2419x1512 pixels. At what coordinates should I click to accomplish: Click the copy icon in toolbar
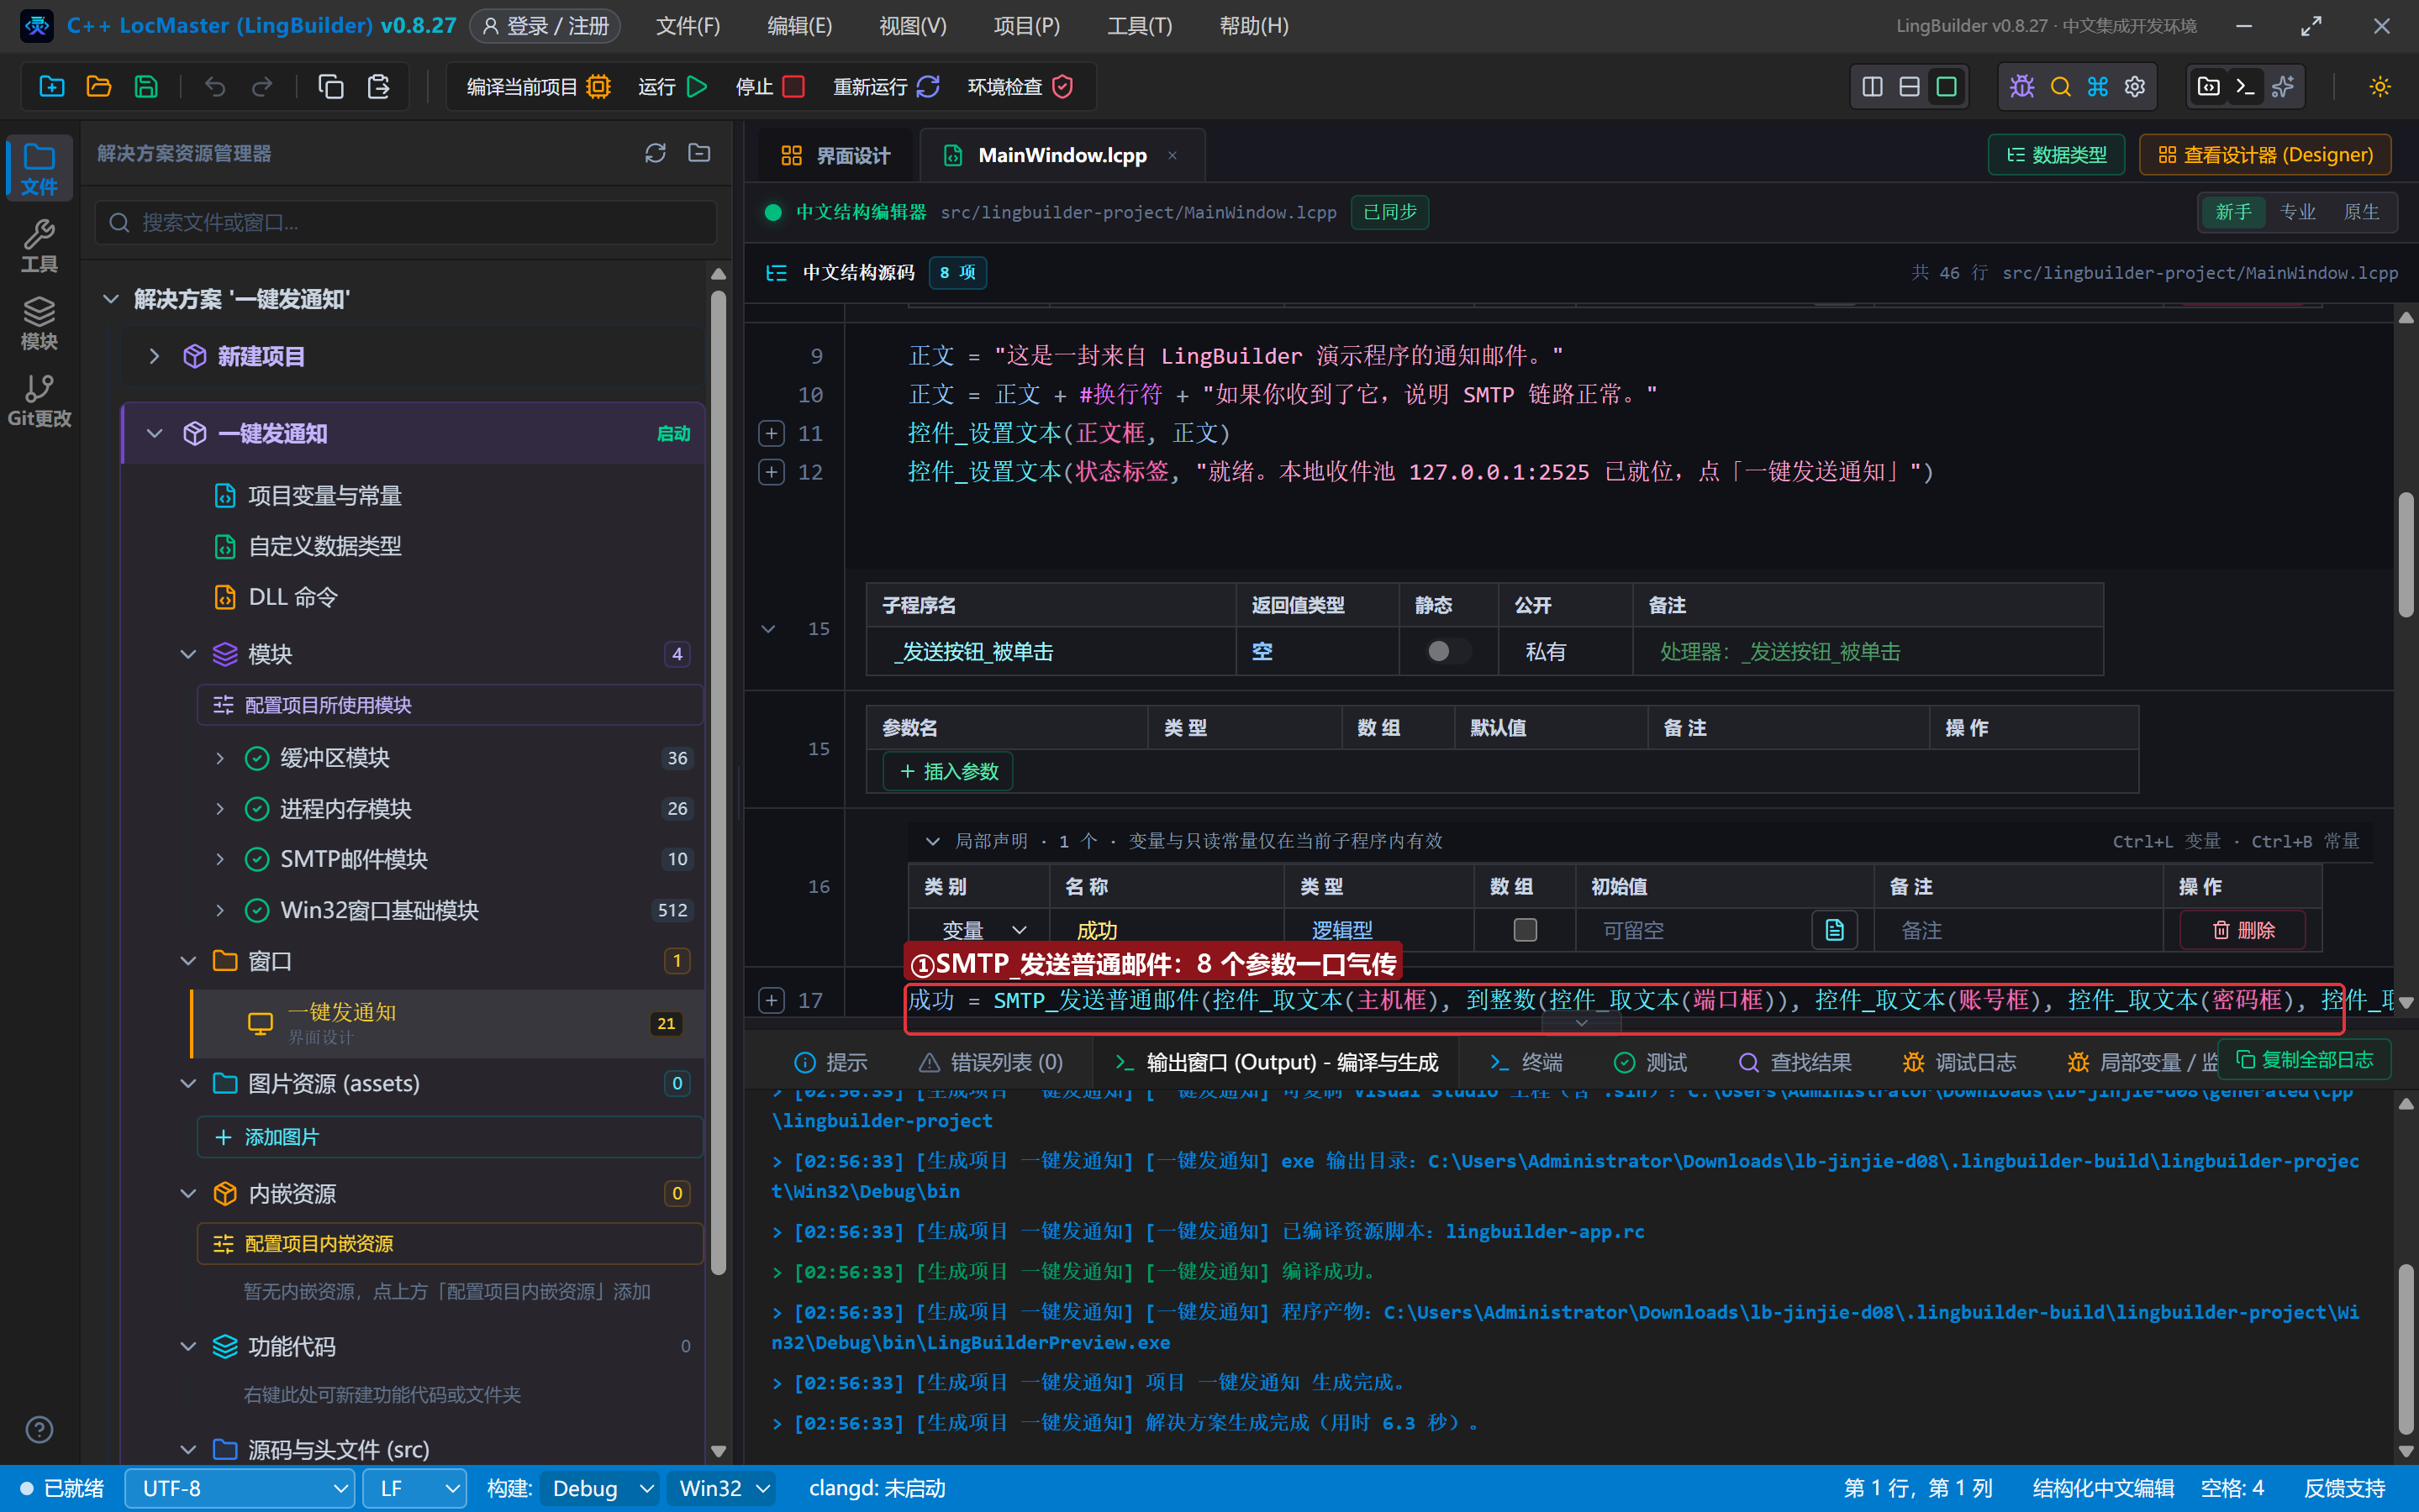330,87
